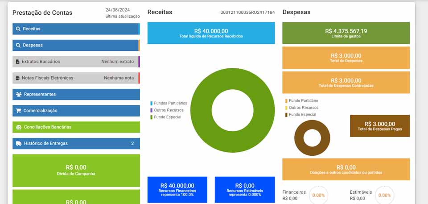This screenshot has width=428, height=204.
Task: Toggle Outros Recursos in the Receitas chart legend
Action: coord(169,110)
